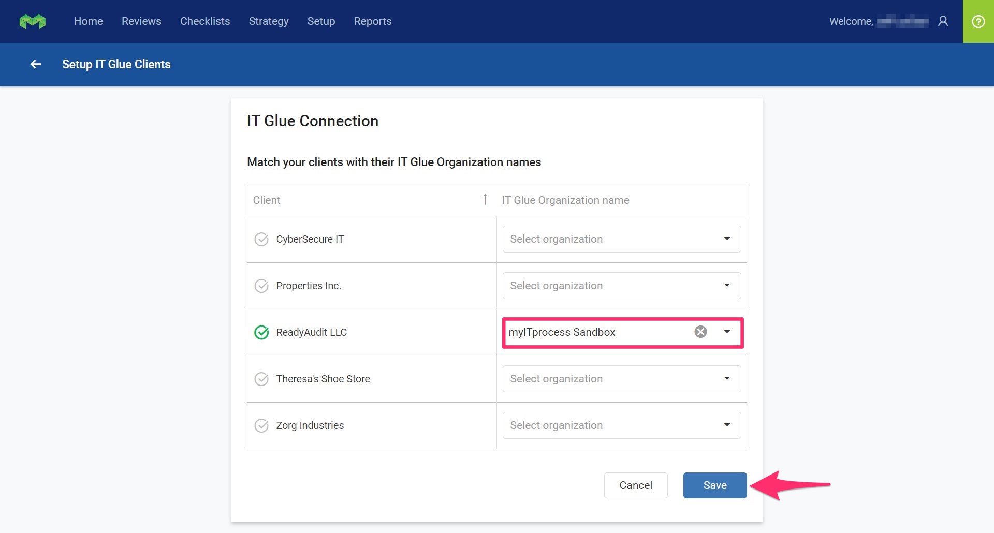Navigate to the Strategy menu
Screen dimensions: 994x533
pos(268,21)
